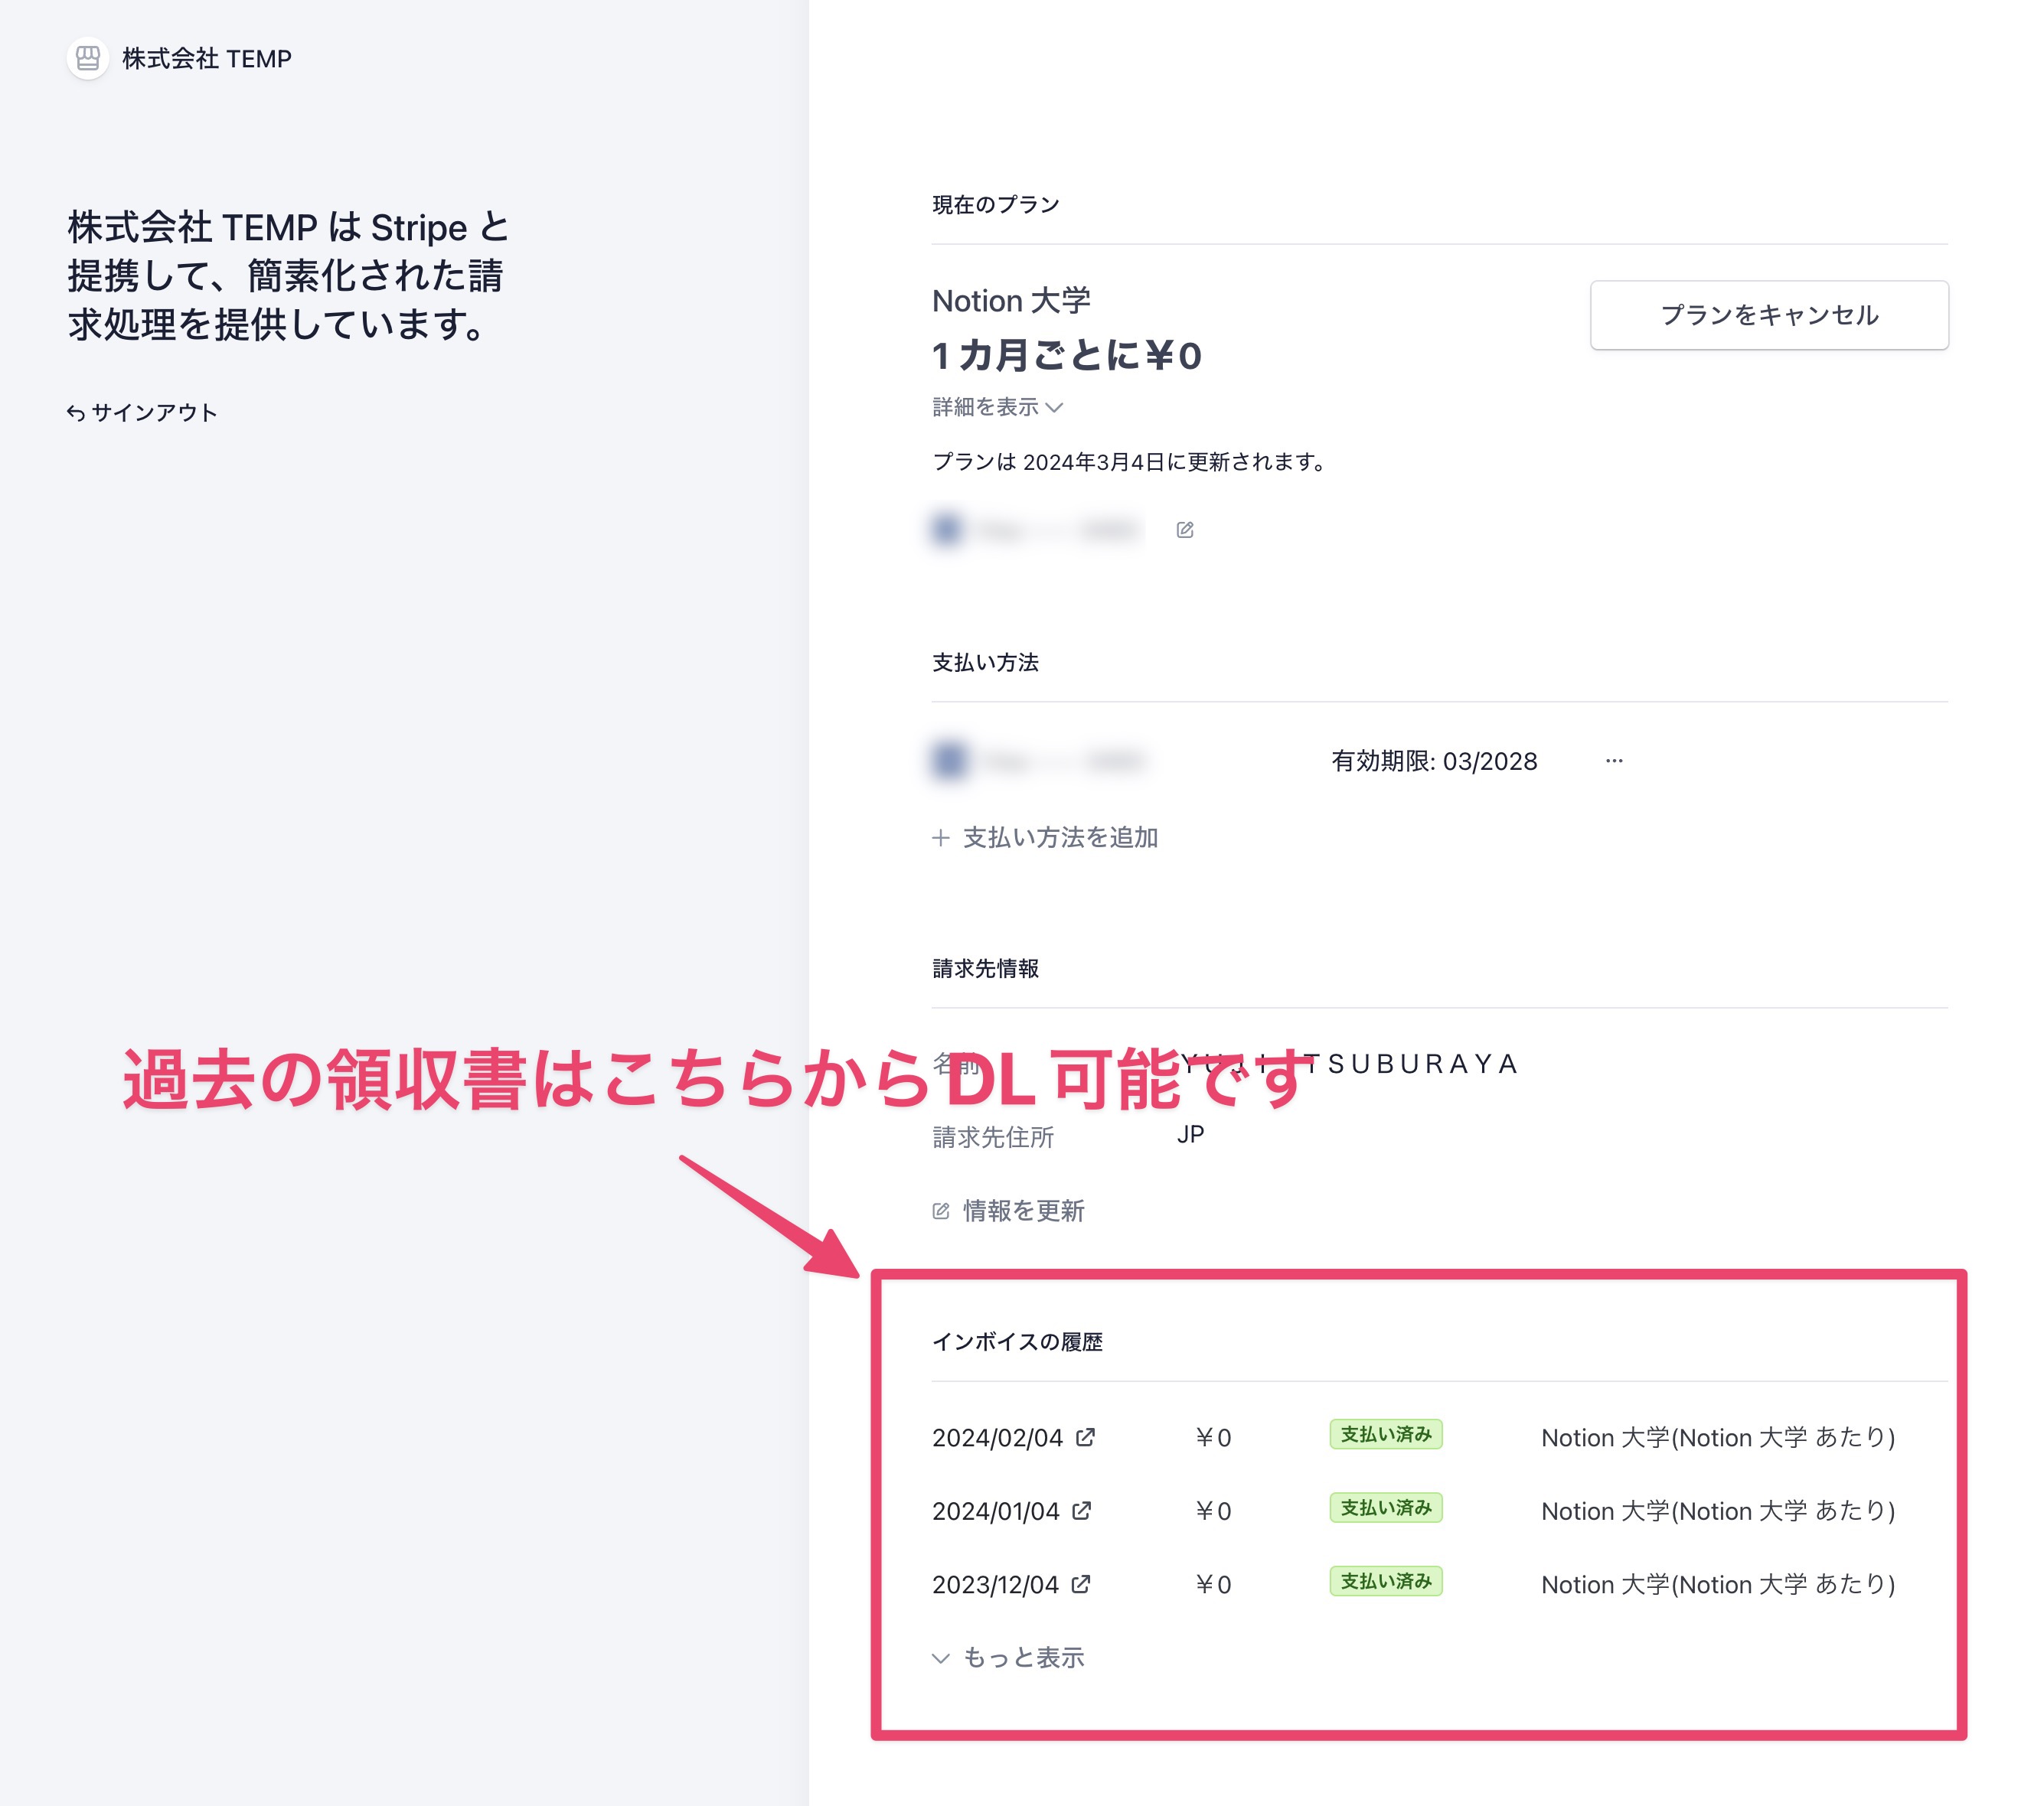Click the 支払い済み badge on the 2023/12/04 row
The height and width of the screenshot is (1806, 2044).
(1385, 1581)
